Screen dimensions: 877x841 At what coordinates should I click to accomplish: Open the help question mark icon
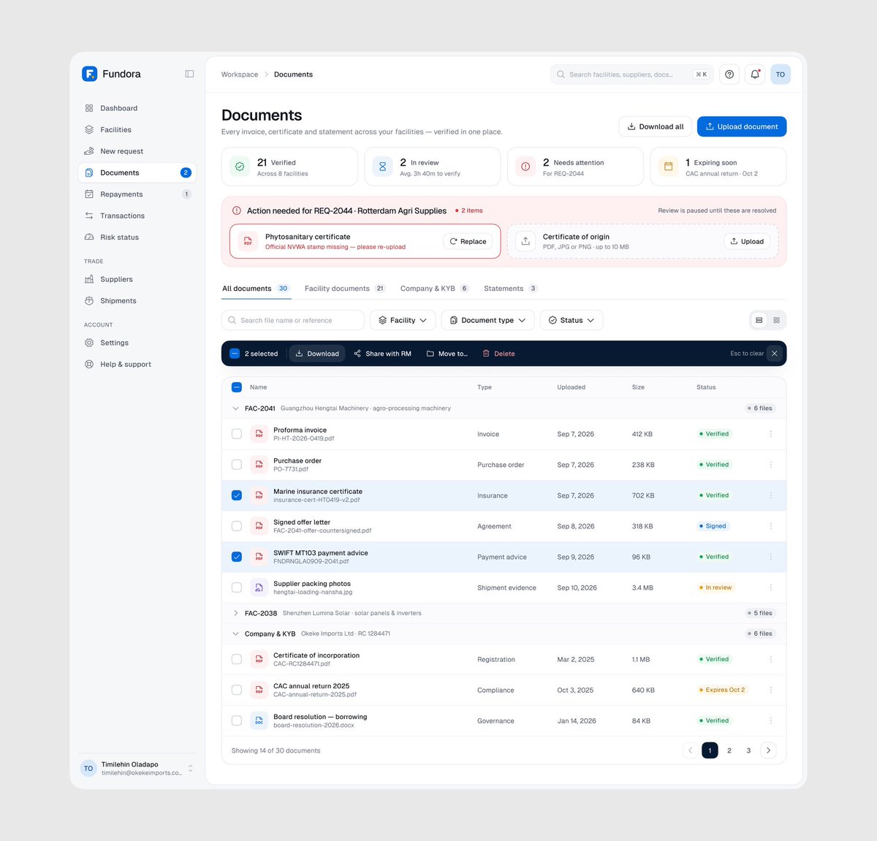729,75
